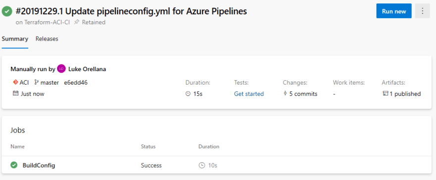Switch to the Releases tab
This screenshot has height=180, width=436.
(47, 39)
